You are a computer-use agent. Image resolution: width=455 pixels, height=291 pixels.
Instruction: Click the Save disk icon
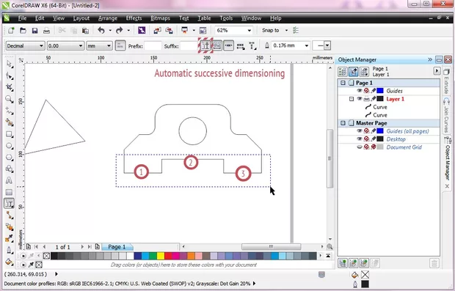click(34, 31)
